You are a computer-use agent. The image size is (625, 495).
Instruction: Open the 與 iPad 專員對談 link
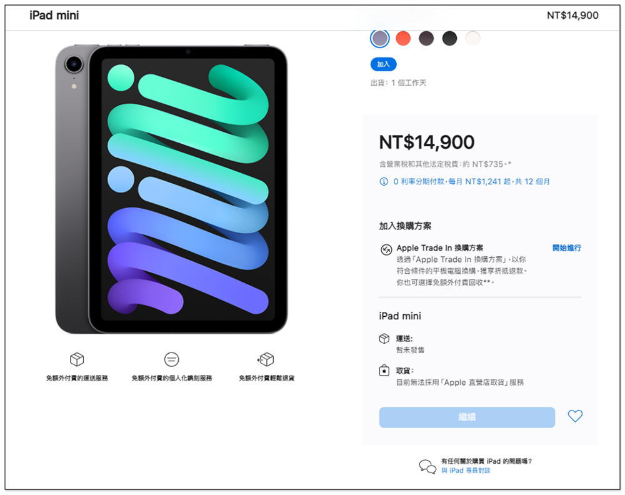(x=466, y=471)
